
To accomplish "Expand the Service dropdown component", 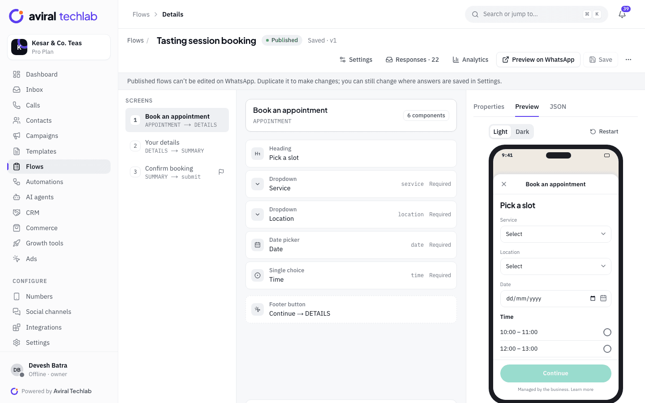I will tap(351, 184).
